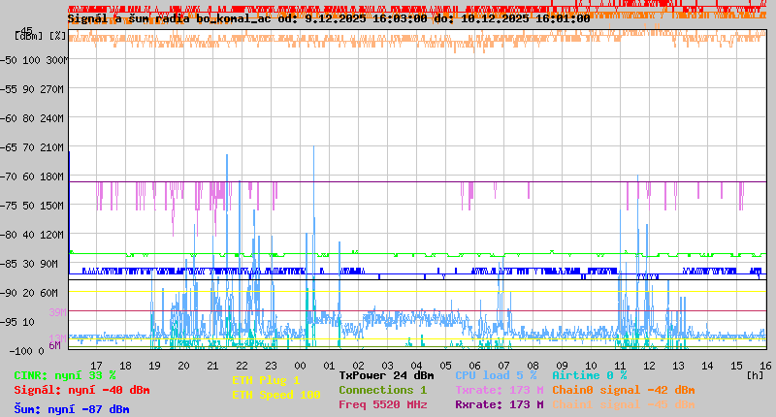Click the "-55 90 270M" y-axis label
The height and width of the screenshot is (417, 776).
(32, 89)
